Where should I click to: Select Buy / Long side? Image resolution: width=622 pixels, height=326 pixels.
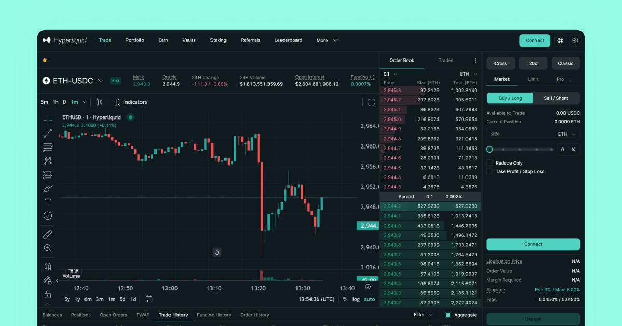[510, 98]
